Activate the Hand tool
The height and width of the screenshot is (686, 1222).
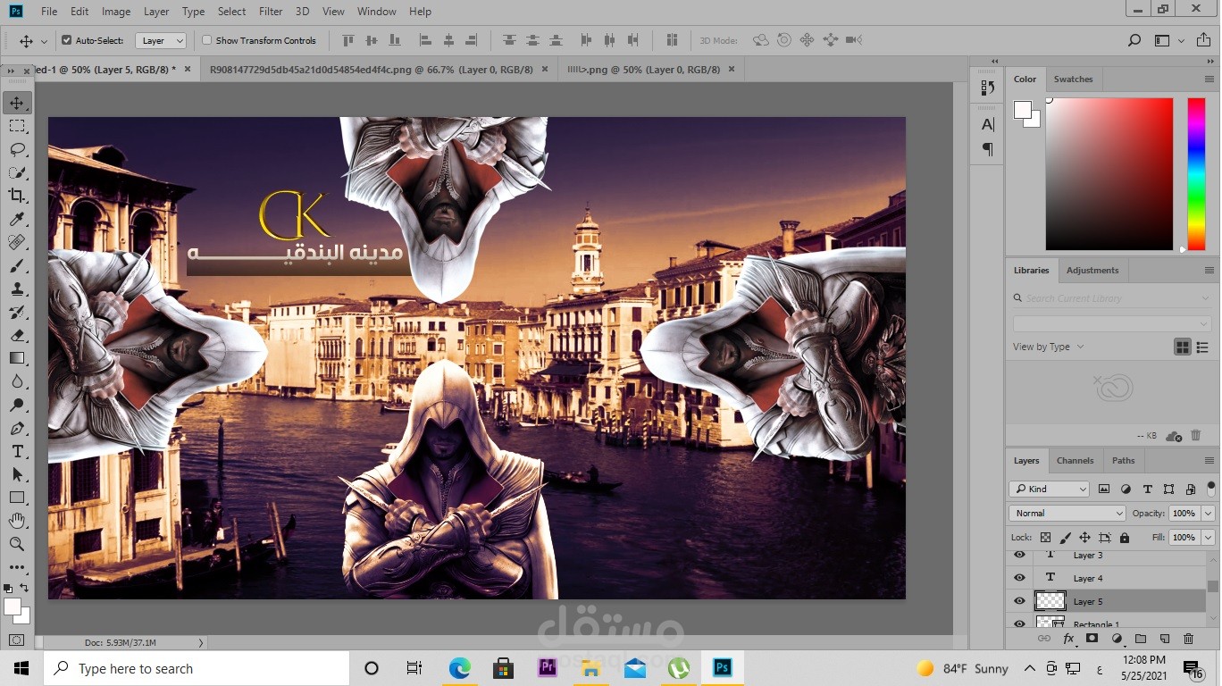17,521
